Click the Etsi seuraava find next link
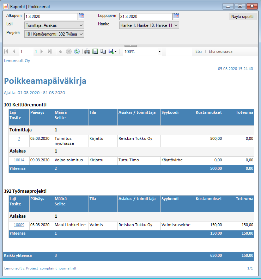 click(x=220, y=51)
